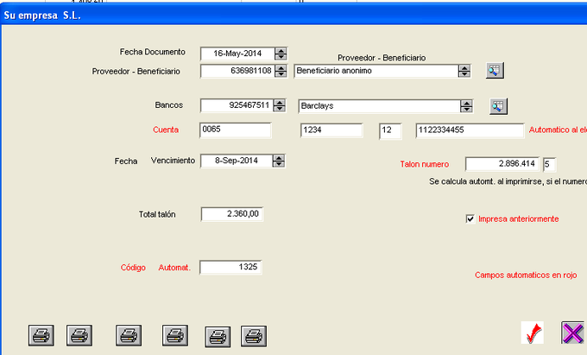Screen dimensions: 587x355
Task: Step down the 636981108 provider code
Action: 281,73
